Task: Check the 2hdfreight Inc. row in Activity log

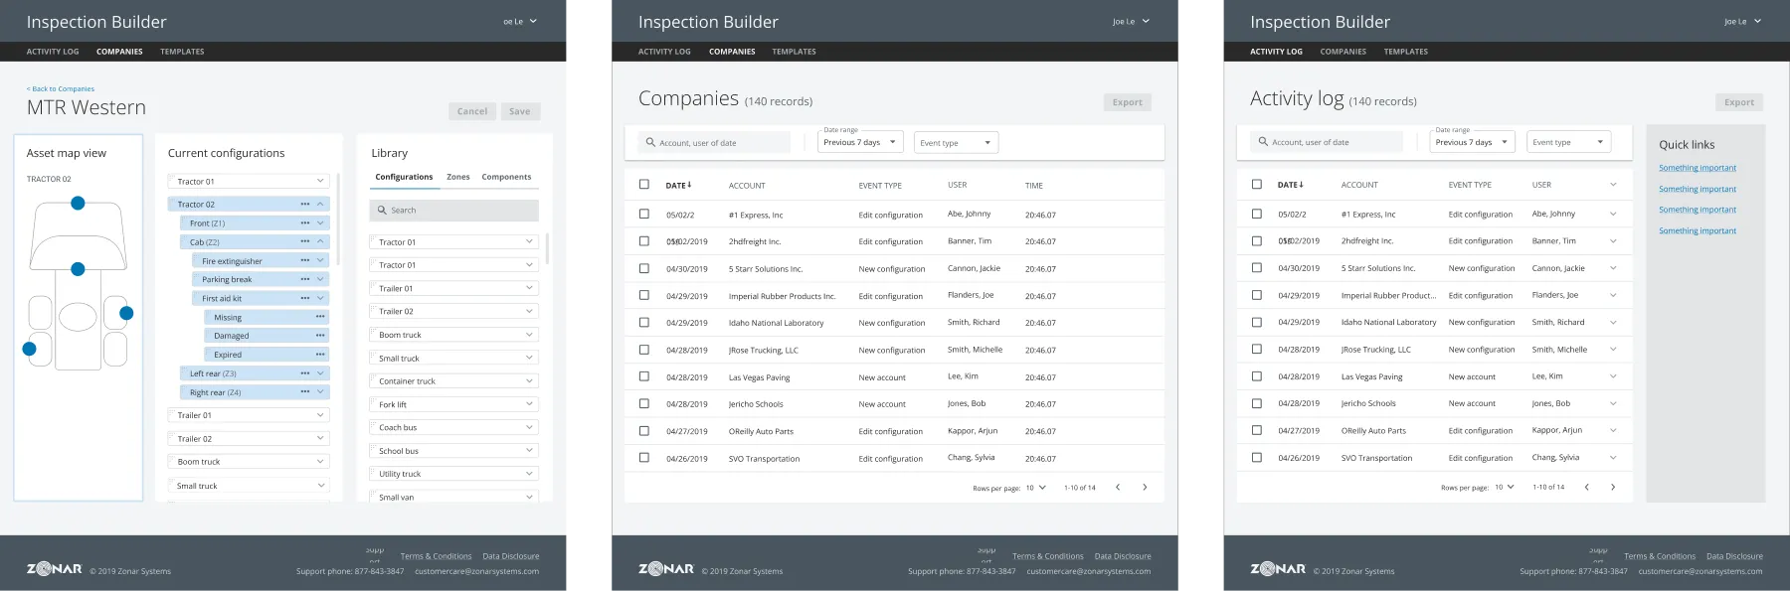Action: [1257, 240]
